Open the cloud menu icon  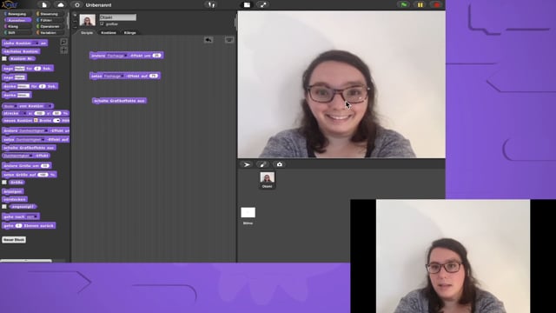tap(61, 4)
